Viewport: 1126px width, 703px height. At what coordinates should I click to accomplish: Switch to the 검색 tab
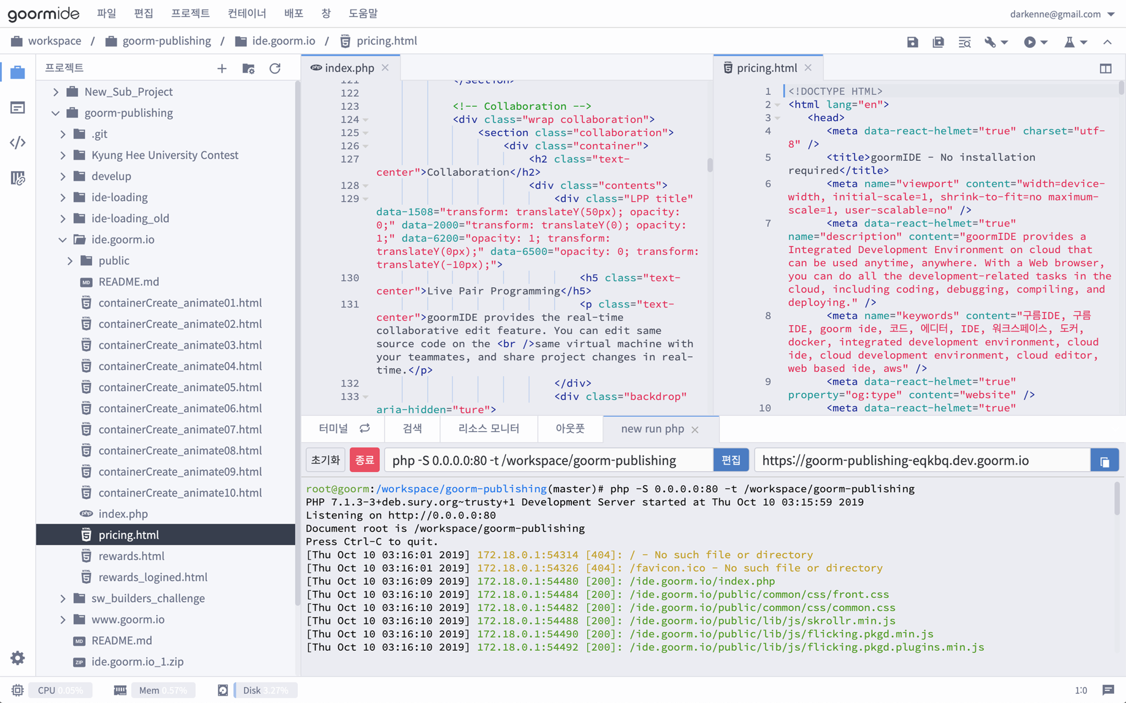(412, 428)
